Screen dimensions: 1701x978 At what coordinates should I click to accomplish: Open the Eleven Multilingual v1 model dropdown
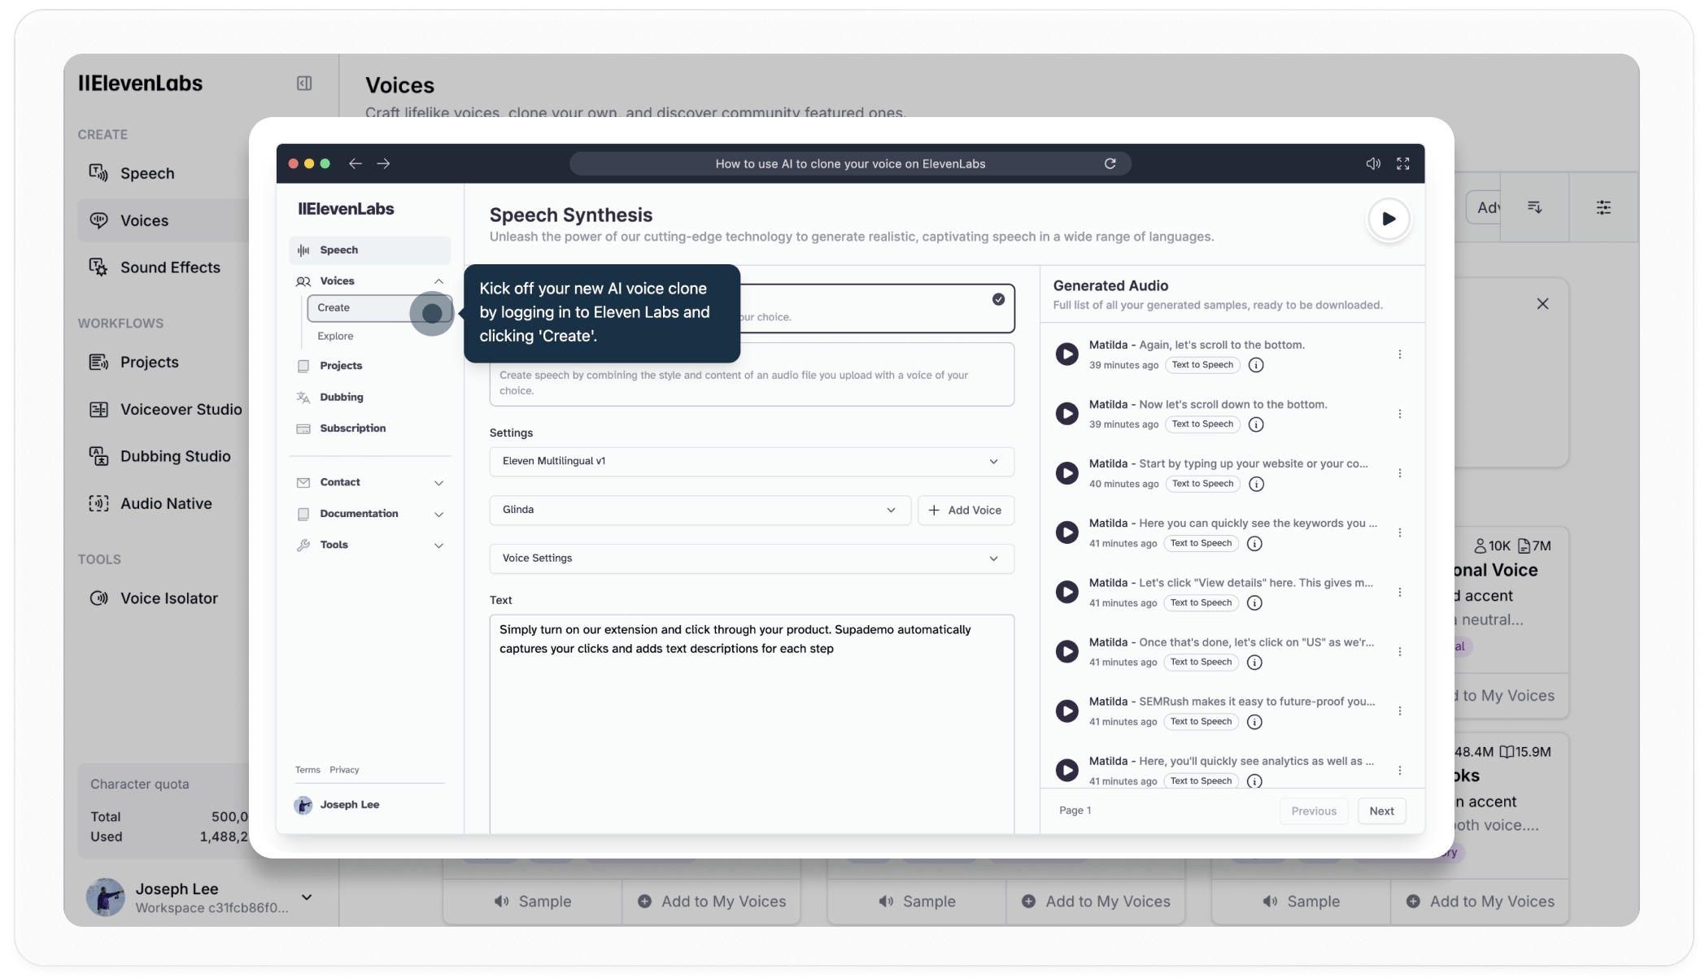coord(752,461)
